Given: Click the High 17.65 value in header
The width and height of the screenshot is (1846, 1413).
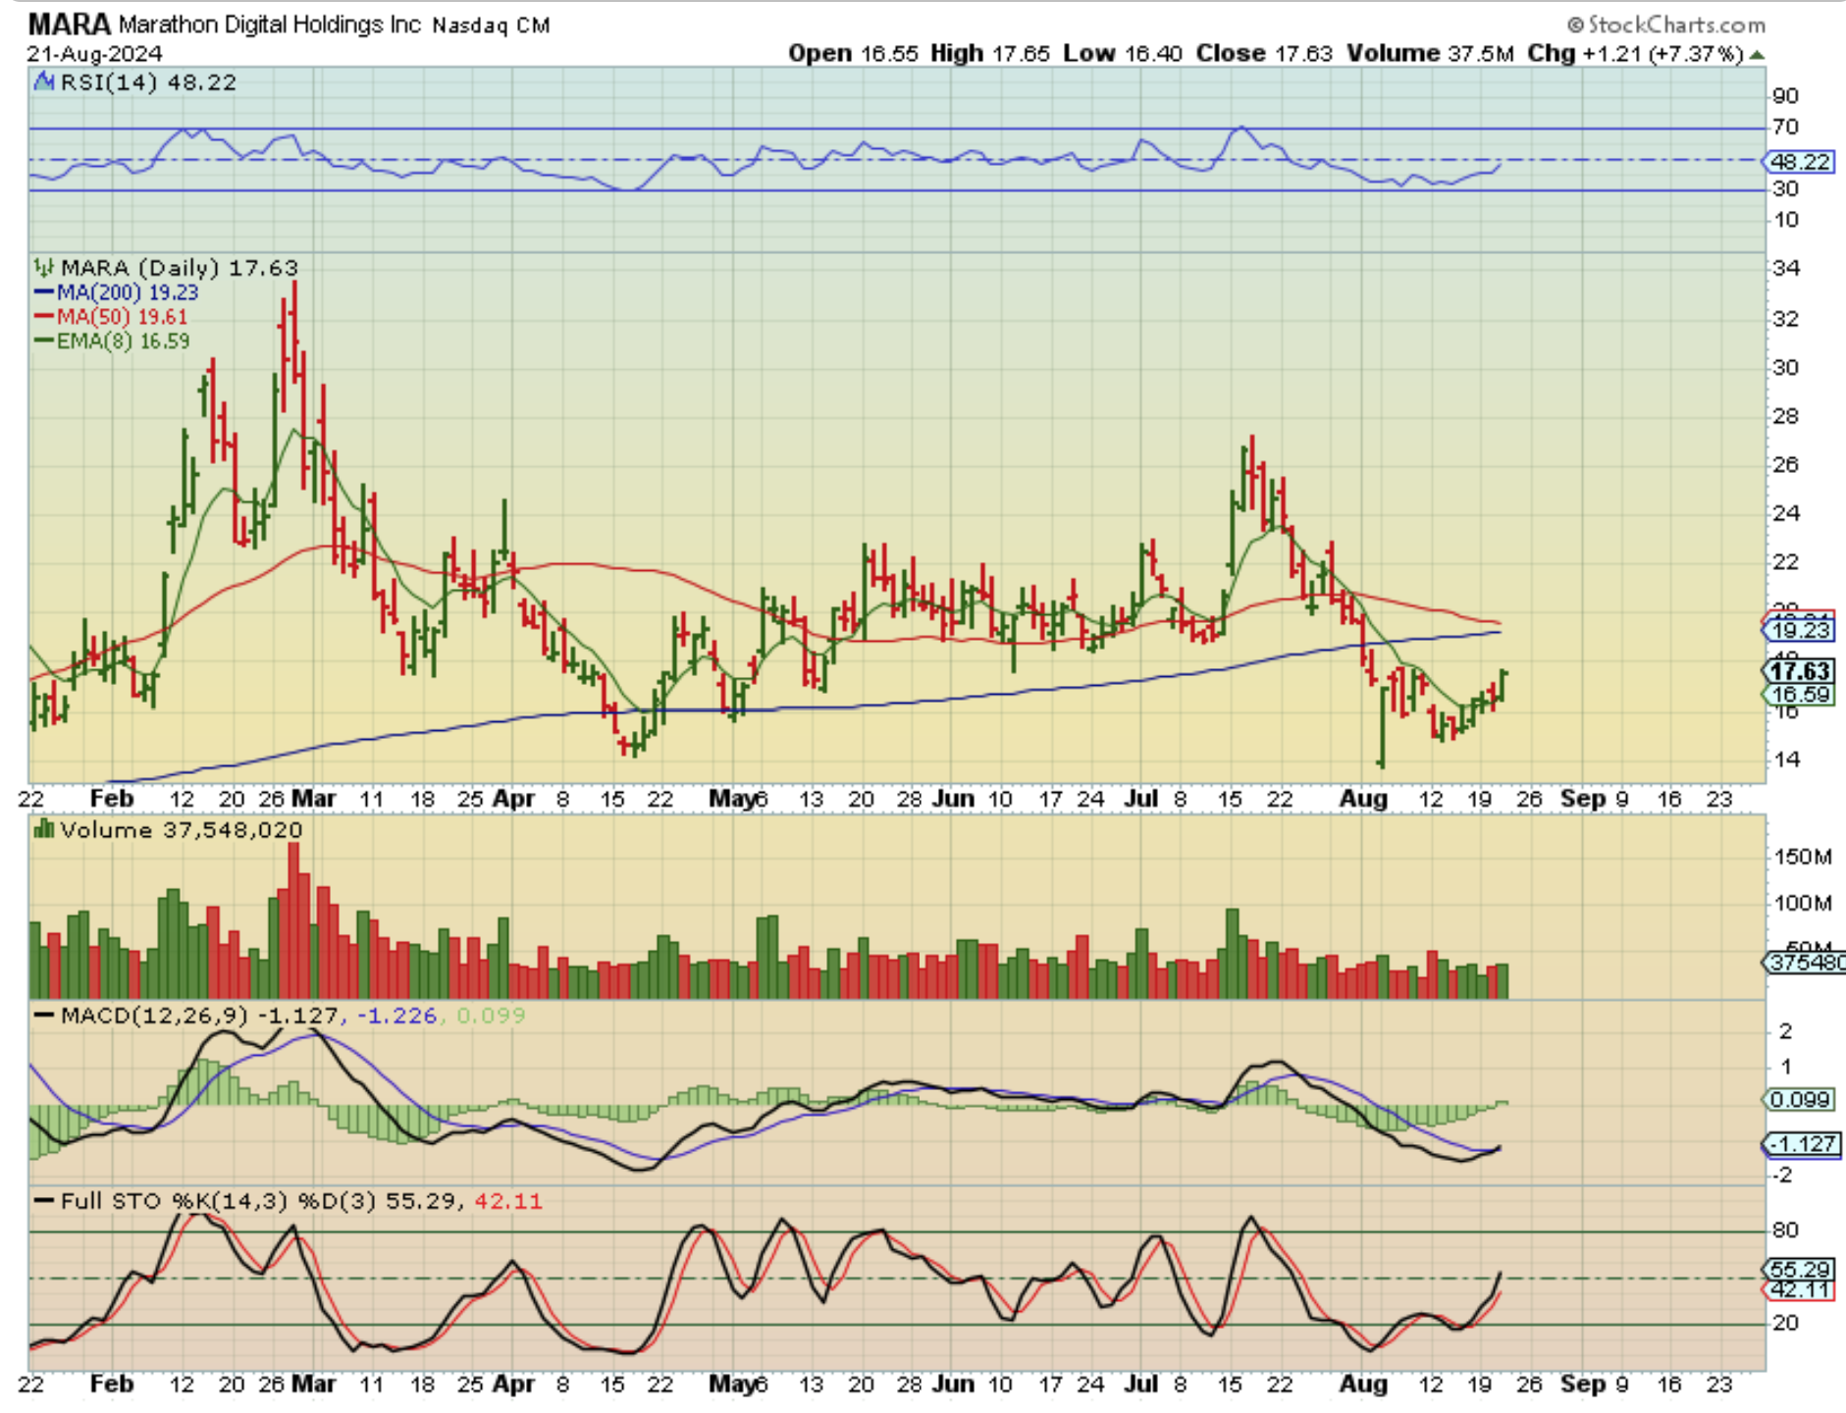Looking at the screenshot, I should (x=989, y=54).
